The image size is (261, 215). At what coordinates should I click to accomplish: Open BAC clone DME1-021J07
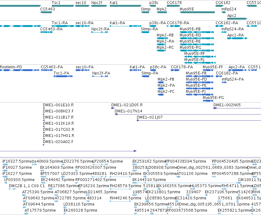point(150,117)
